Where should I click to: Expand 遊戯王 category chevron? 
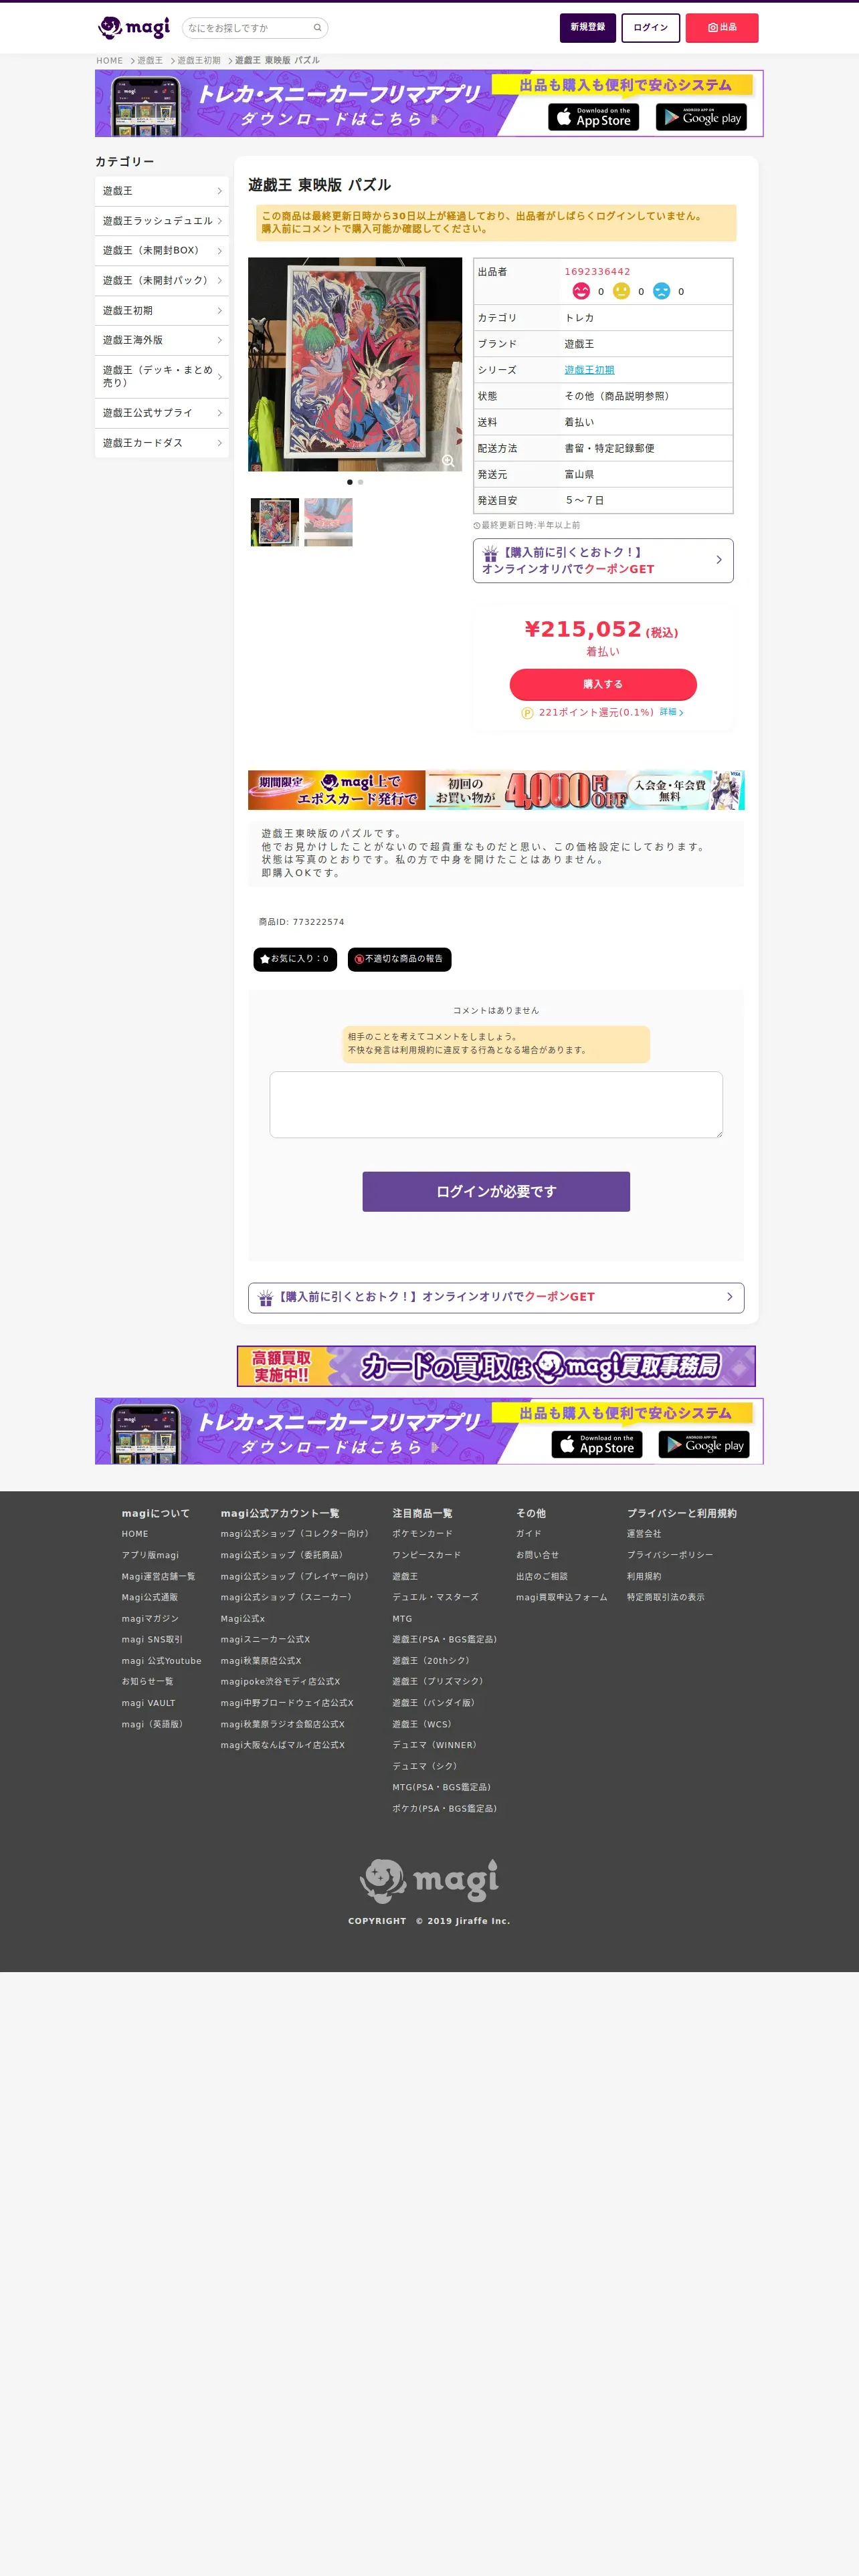point(219,191)
